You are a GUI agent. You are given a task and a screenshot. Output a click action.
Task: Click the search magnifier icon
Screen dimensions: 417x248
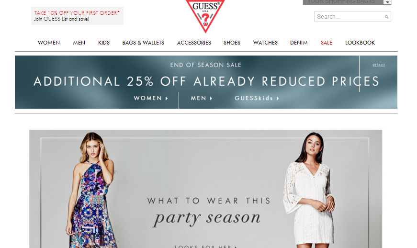[386, 17]
